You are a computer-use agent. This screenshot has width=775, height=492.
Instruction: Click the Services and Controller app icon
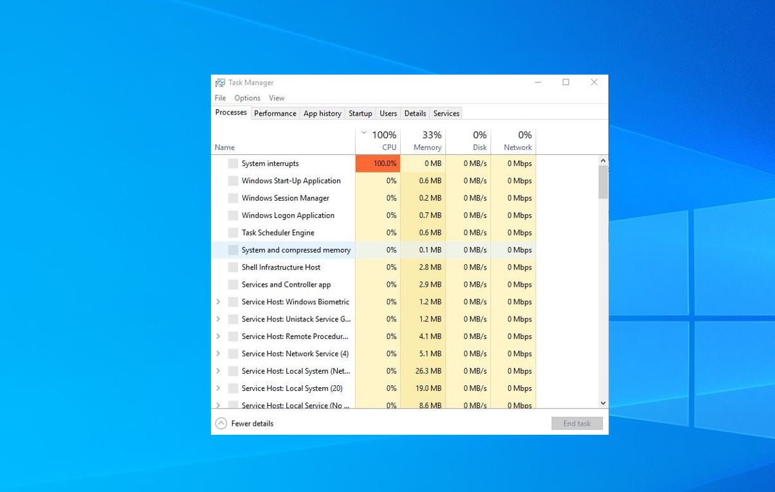233,284
